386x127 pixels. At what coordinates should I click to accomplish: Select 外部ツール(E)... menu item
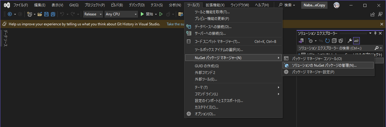coord(233,79)
